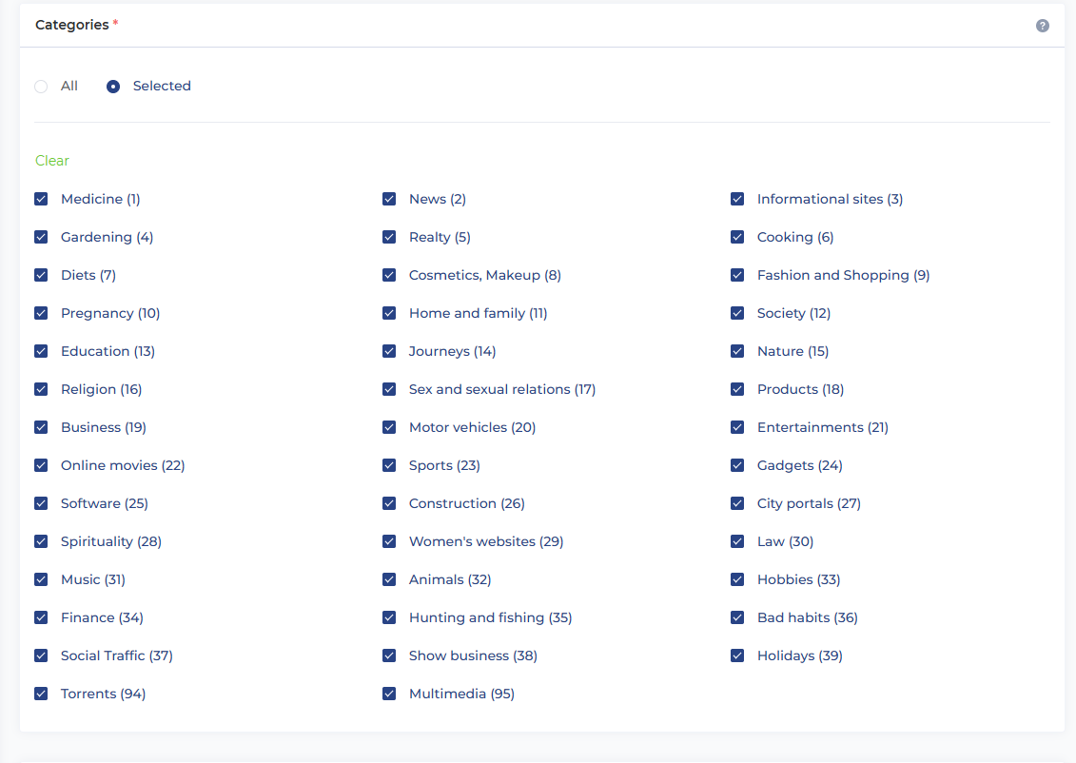
Task: Toggle Cosmetics, Makeup (8) checkbox
Action: [389, 275]
